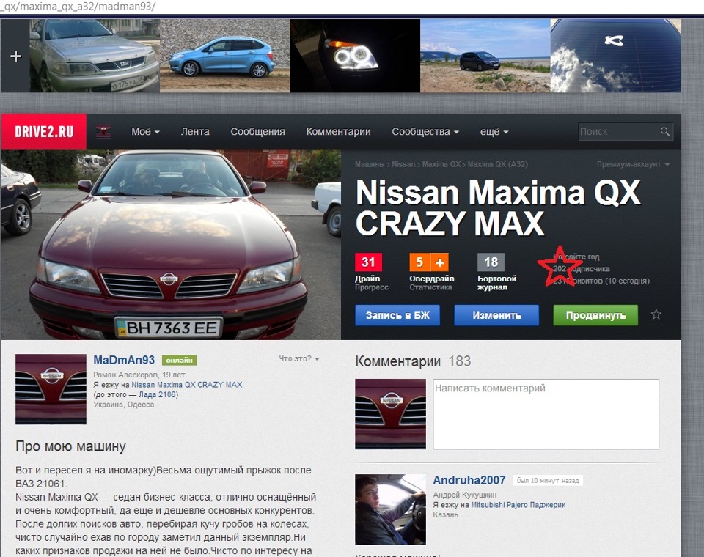
Task: Click the orange plus in Овердрайв badge
Action: [x=439, y=262]
